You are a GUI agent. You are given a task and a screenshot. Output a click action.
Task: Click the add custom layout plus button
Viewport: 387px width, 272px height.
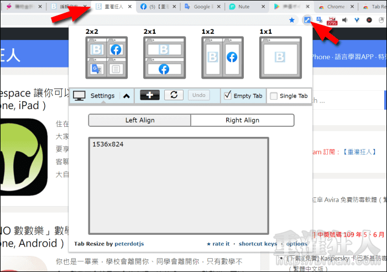pos(150,95)
